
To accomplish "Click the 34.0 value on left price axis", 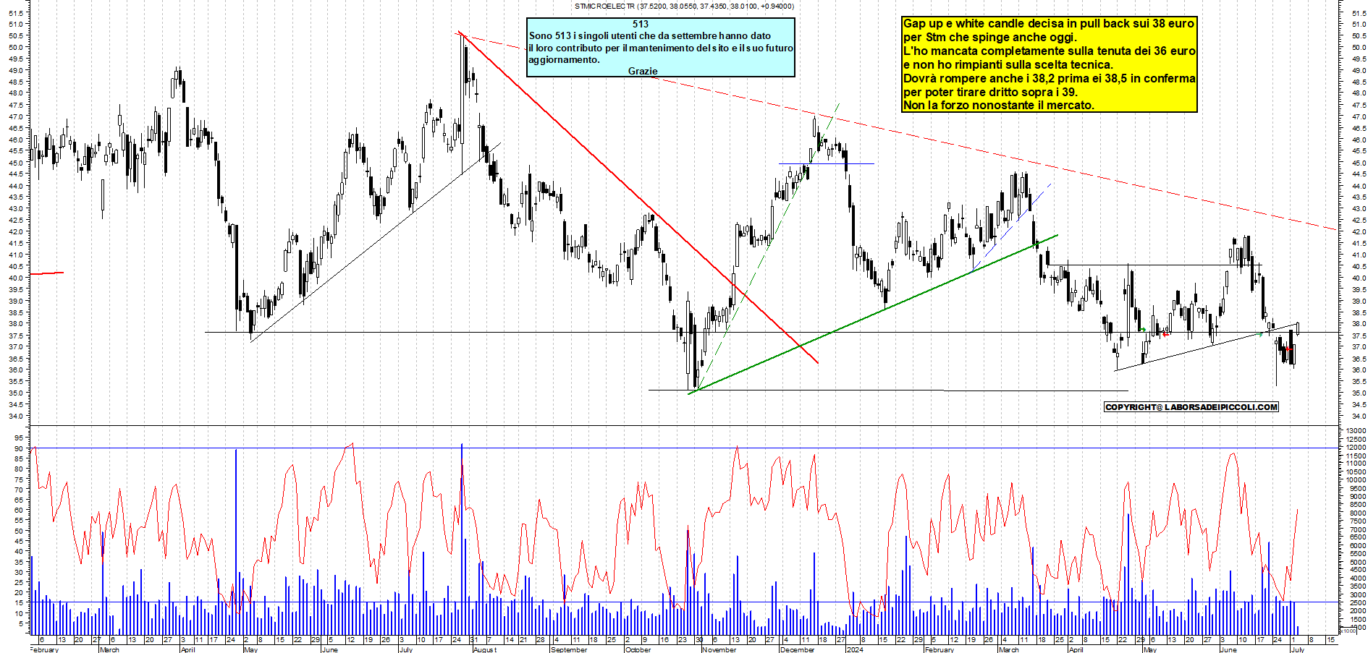I will [x=17, y=416].
